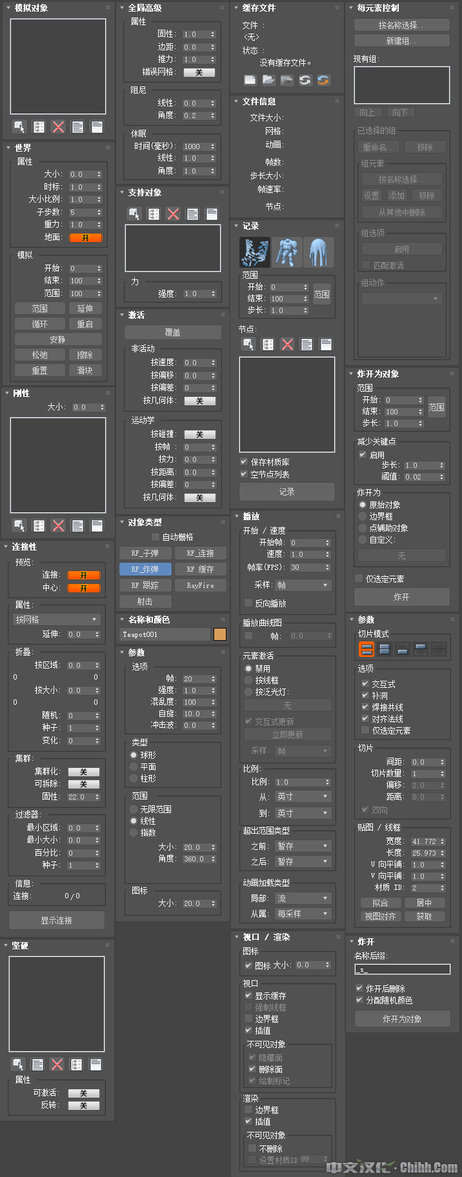Select the 平面 type radio button
Viewport: 462px width, 1177px height.
coord(134,767)
